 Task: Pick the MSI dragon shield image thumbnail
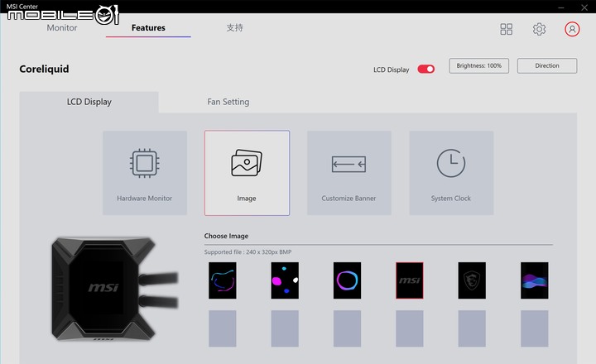[x=472, y=280]
